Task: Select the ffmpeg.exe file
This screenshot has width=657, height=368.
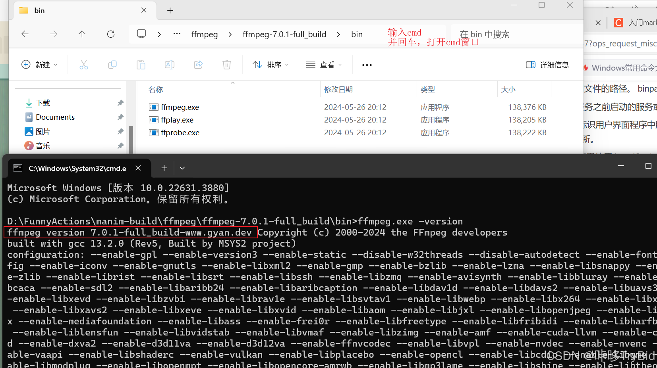Action: click(x=180, y=107)
